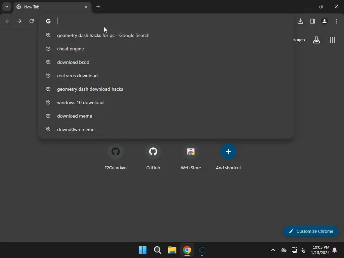344x258 pixels.
Task: Click the OneDrive cloud tray icon
Action: point(284,250)
